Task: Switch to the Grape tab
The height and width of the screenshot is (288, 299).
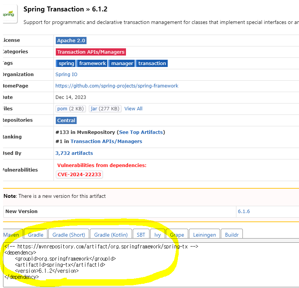Action: pos(177,234)
